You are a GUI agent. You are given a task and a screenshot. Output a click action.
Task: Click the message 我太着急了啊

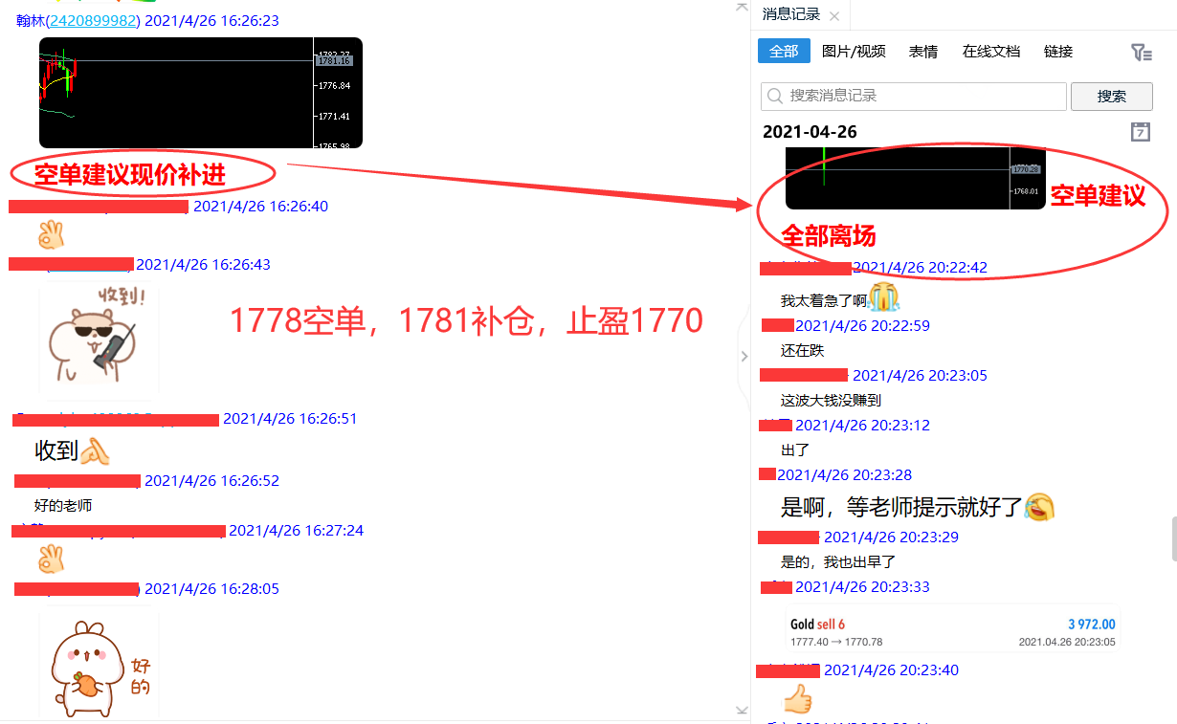pyautogui.click(x=824, y=300)
